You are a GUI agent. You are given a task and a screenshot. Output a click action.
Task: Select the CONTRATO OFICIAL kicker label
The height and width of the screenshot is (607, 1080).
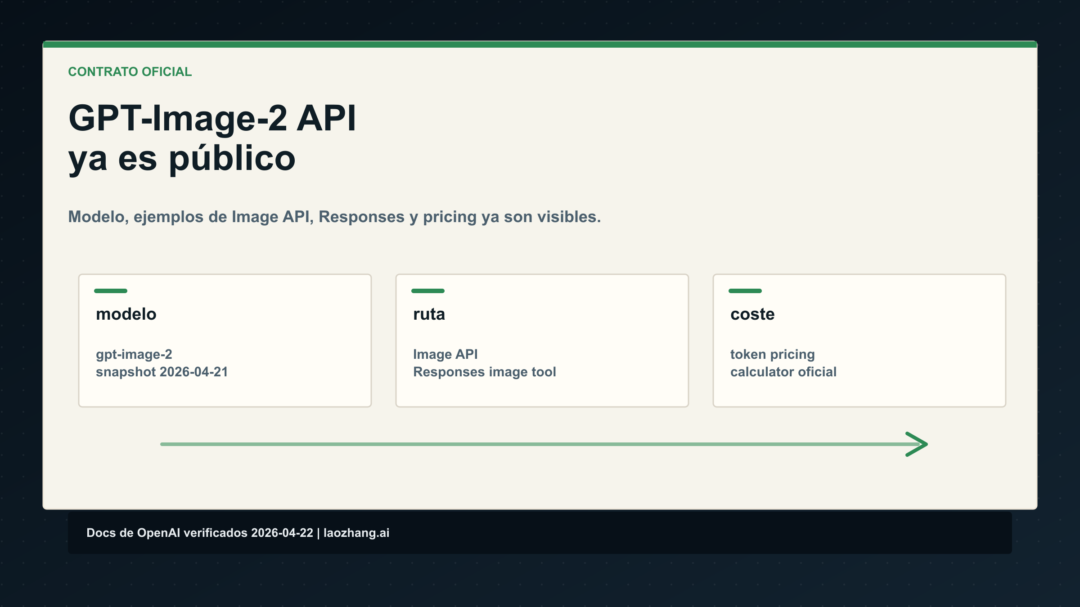[x=130, y=71]
